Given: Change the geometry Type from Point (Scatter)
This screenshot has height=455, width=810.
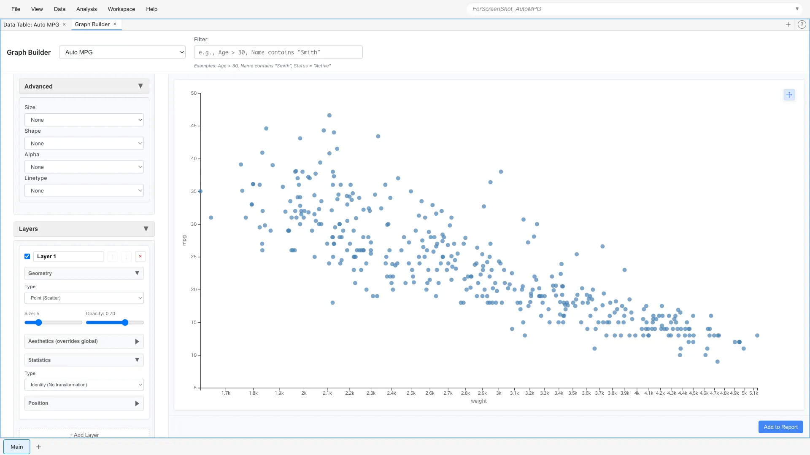Looking at the screenshot, I should click(84, 298).
